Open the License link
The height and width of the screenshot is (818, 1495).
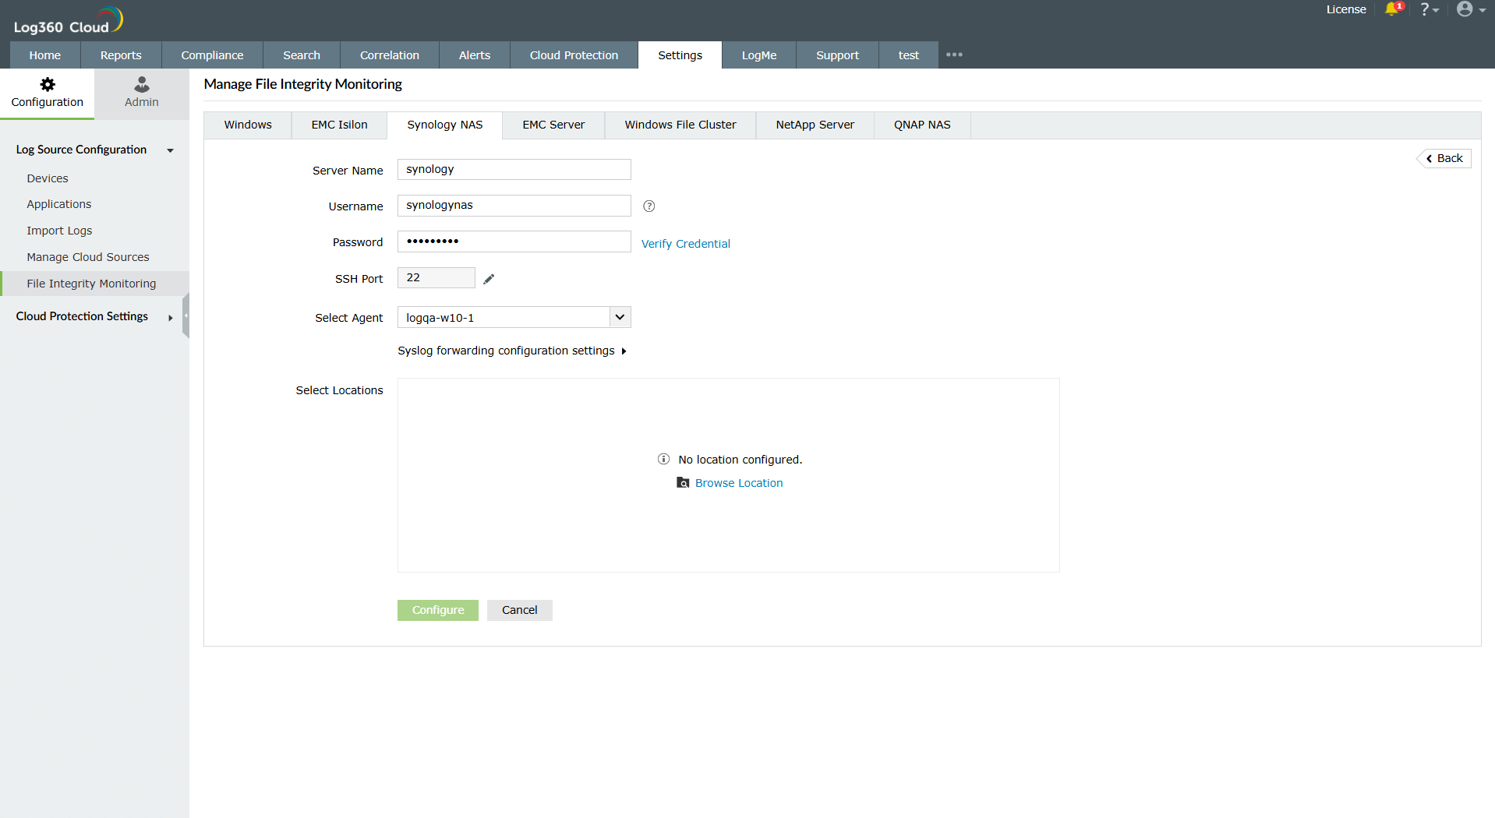(1346, 9)
